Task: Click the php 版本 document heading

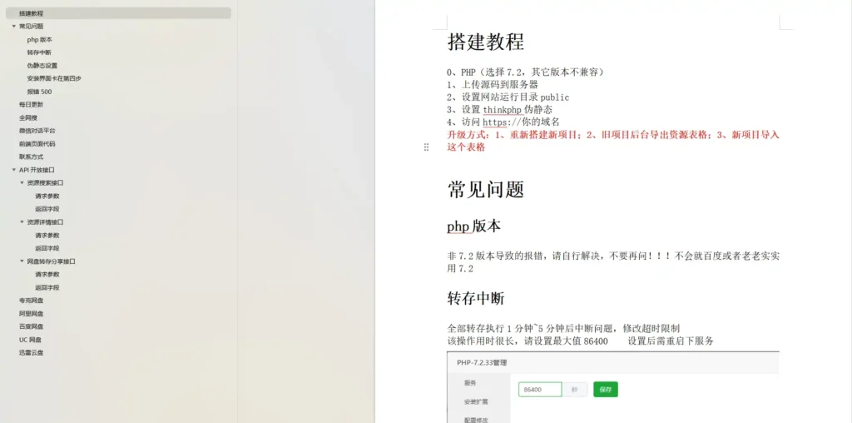Action: tap(473, 226)
